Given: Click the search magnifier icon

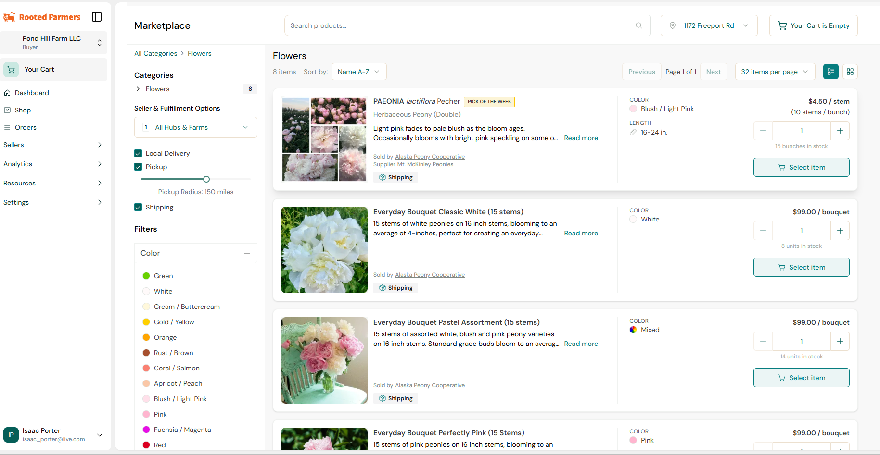Looking at the screenshot, I should click(638, 25).
